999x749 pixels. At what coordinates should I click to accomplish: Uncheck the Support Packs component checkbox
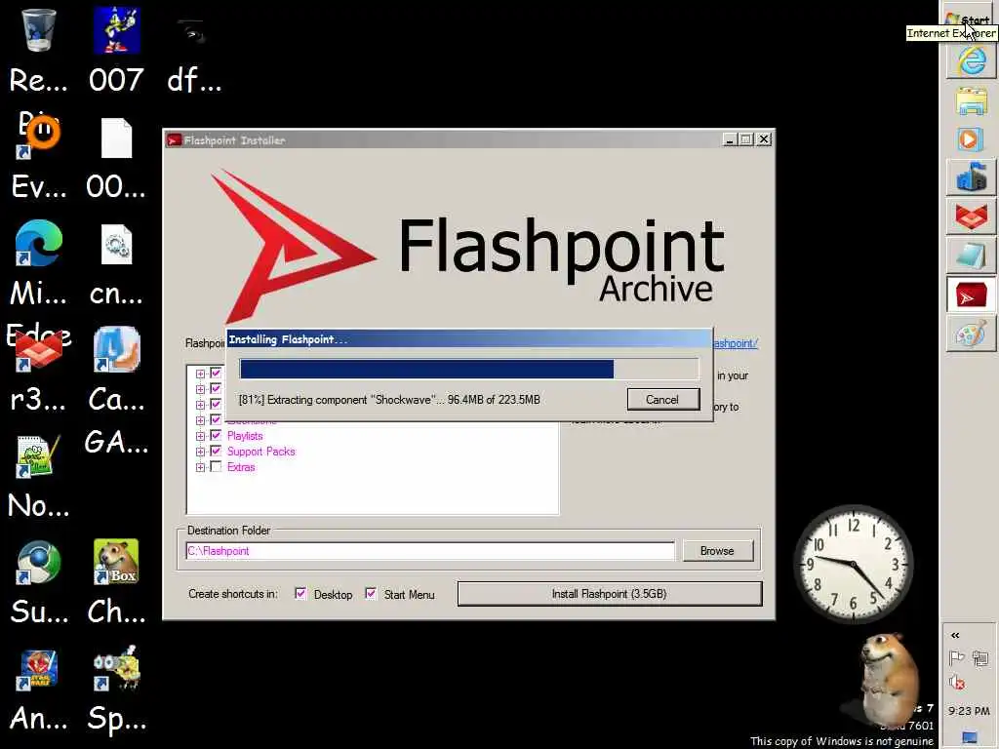coord(216,451)
